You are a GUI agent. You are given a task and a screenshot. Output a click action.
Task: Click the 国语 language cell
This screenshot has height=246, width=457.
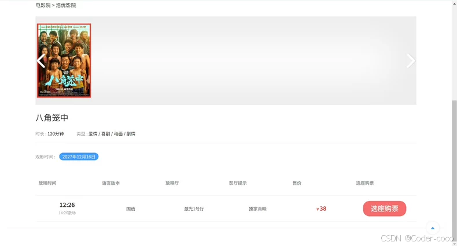click(x=131, y=209)
